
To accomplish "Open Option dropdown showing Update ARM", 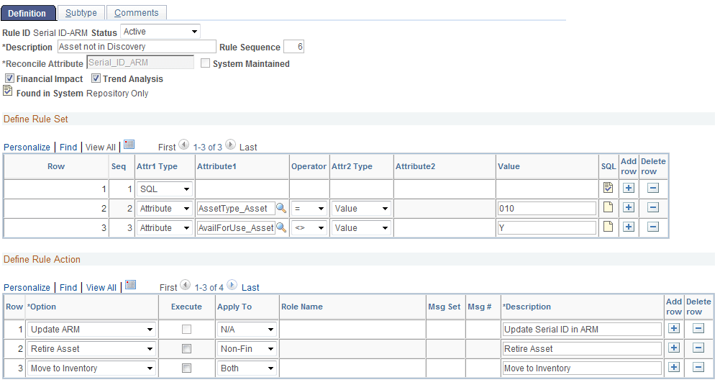I will pos(91,330).
